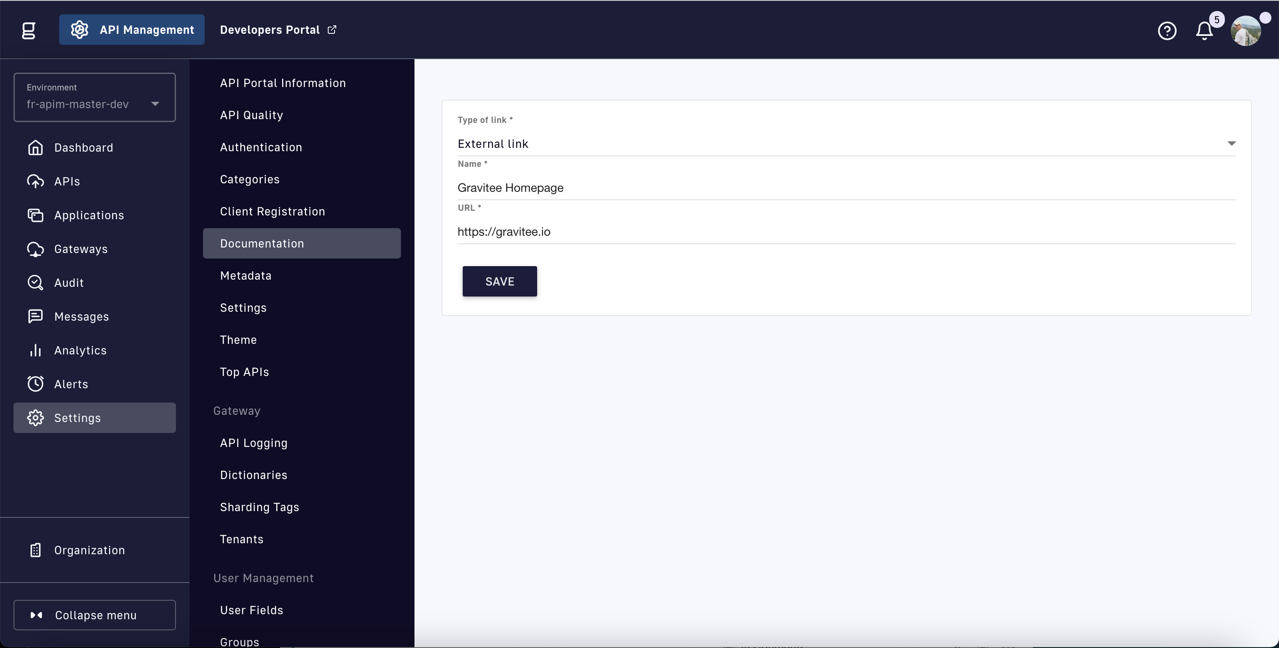Click the APIs cloud upload icon
Image resolution: width=1279 pixels, height=648 pixels.
(35, 182)
